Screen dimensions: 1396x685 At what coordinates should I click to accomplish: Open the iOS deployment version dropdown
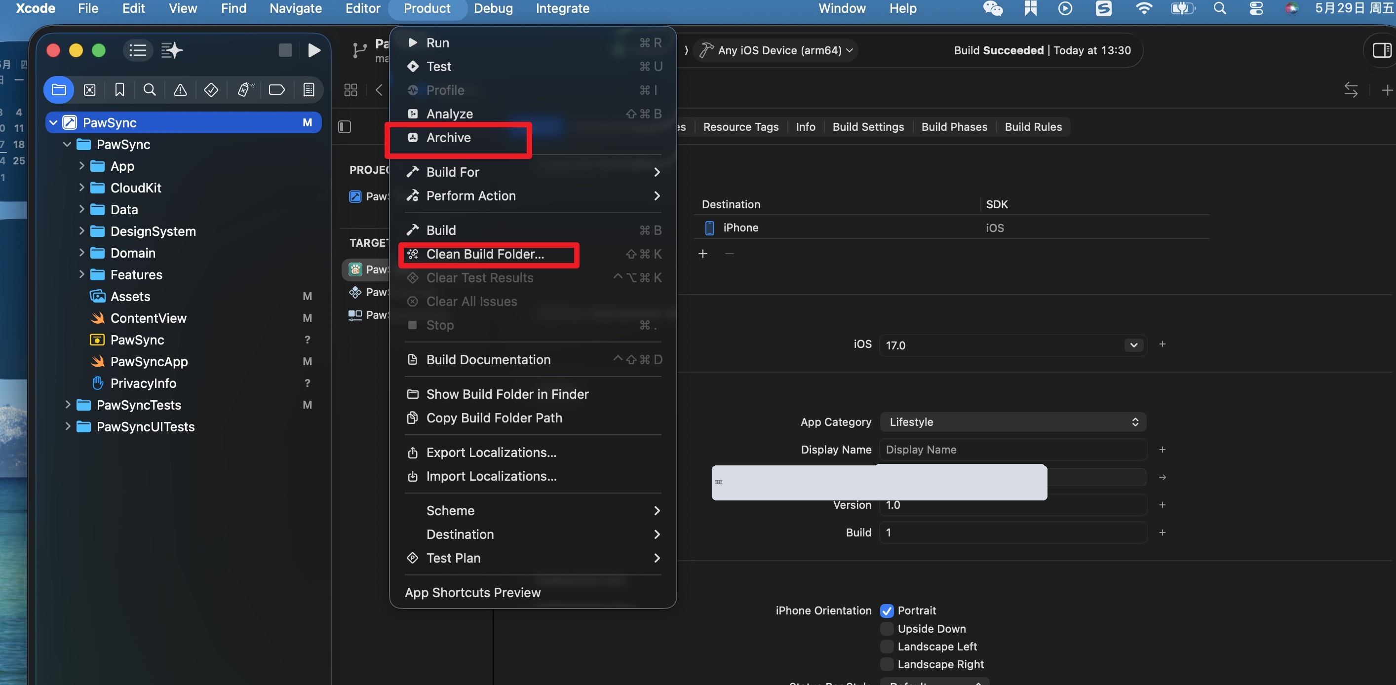pos(1134,345)
